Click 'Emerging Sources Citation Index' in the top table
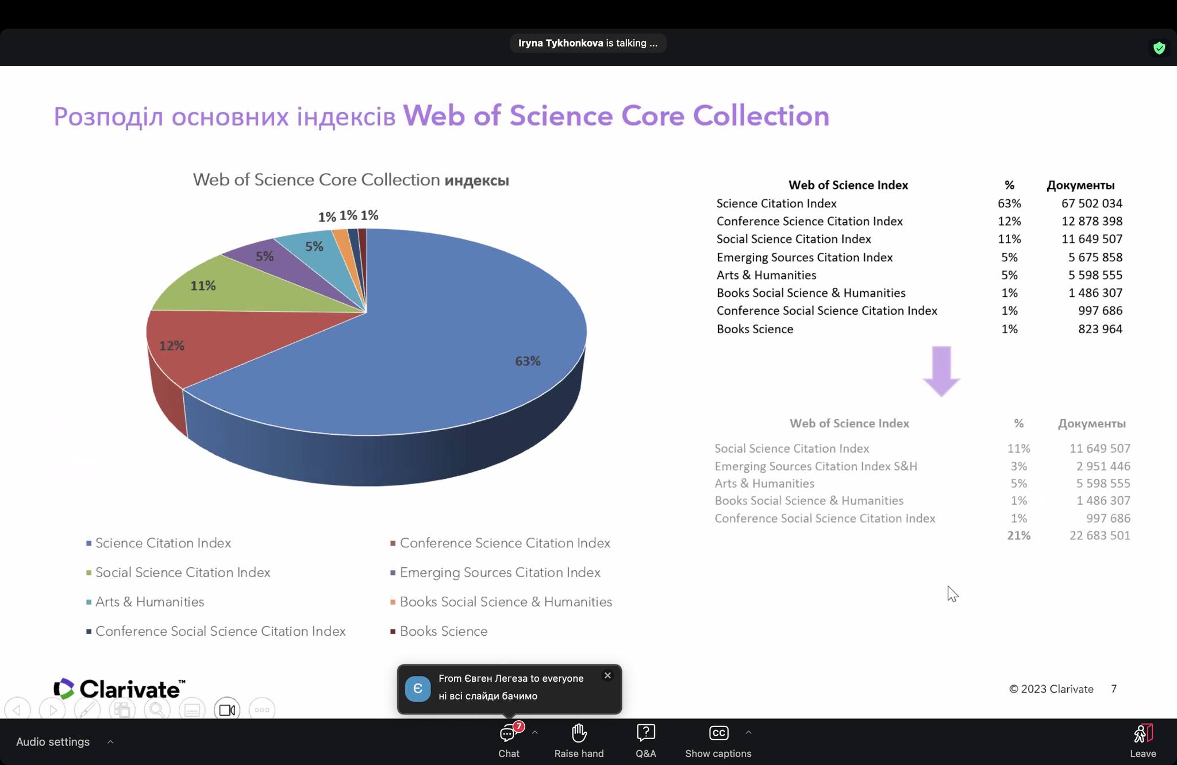 coord(805,257)
